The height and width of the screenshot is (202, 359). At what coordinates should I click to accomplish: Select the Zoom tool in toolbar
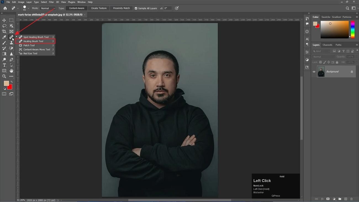pos(4,76)
